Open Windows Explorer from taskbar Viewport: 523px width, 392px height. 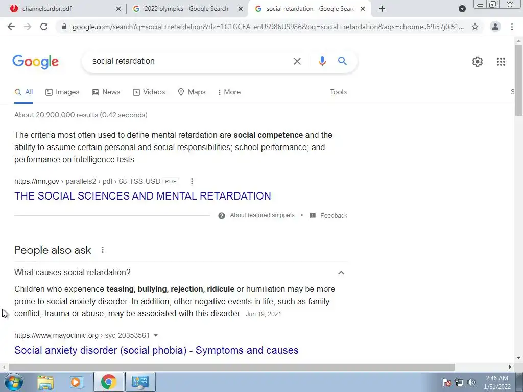[x=45, y=382]
